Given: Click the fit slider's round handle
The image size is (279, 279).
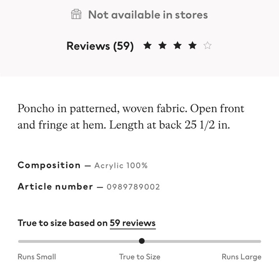Looking at the screenshot, I should pyautogui.click(x=141, y=241).
